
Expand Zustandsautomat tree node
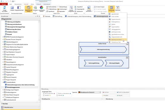3,100
